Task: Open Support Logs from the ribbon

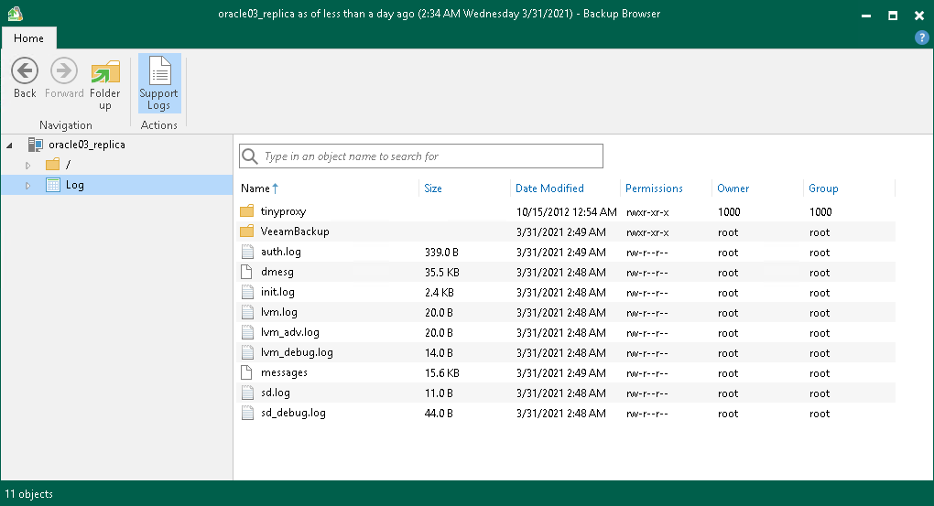Action: pyautogui.click(x=158, y=83)
